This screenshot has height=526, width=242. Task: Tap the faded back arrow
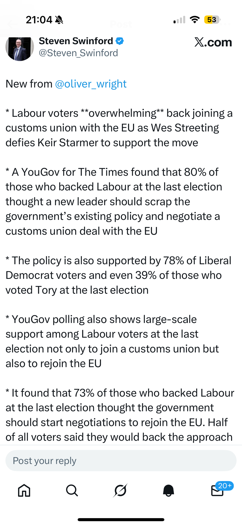[12, 25]
